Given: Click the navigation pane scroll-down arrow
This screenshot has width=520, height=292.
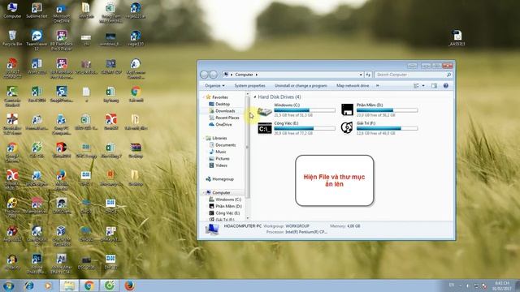Looking at the screenshot, I should pyautogui.click(x=247, y=218).
